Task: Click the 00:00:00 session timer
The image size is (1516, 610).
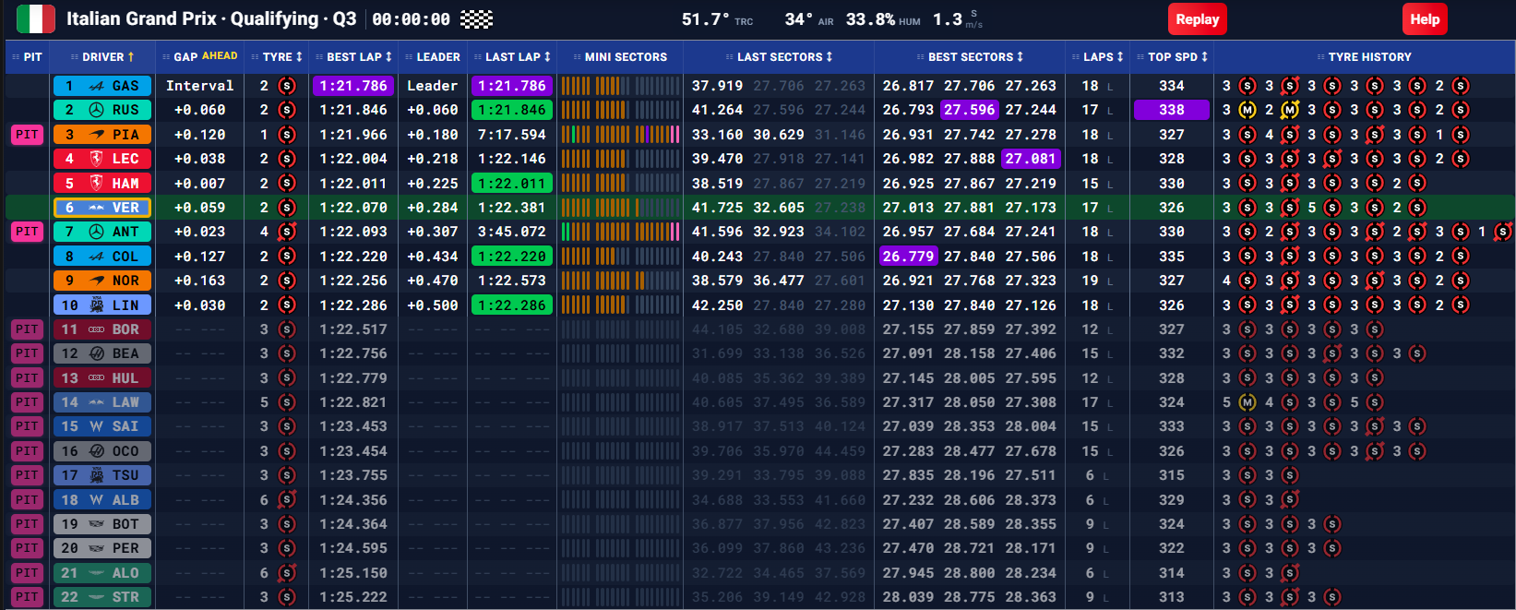Action: pyautogui.click(x=412, y=19)
